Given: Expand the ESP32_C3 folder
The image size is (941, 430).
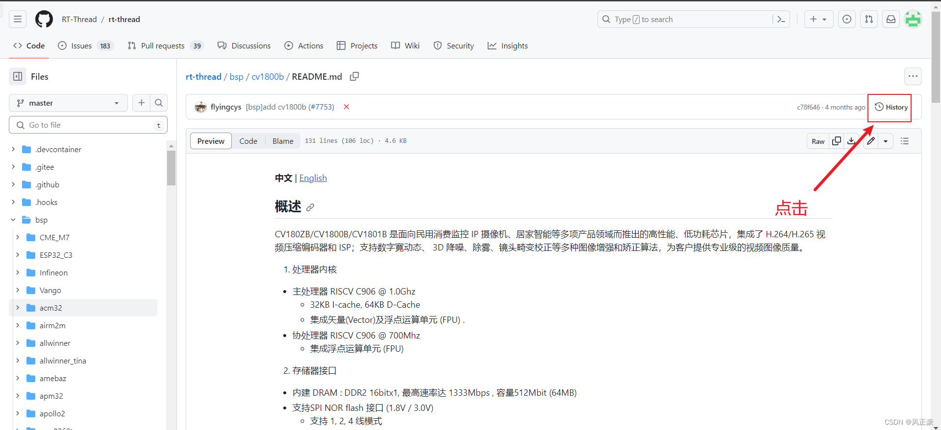Looking at the screenshot, I should [x=18, y=255].
